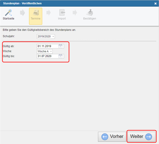Click the Gültig bis date field
The width and height of the screenshot is (159, 144).
coord(50,56)
